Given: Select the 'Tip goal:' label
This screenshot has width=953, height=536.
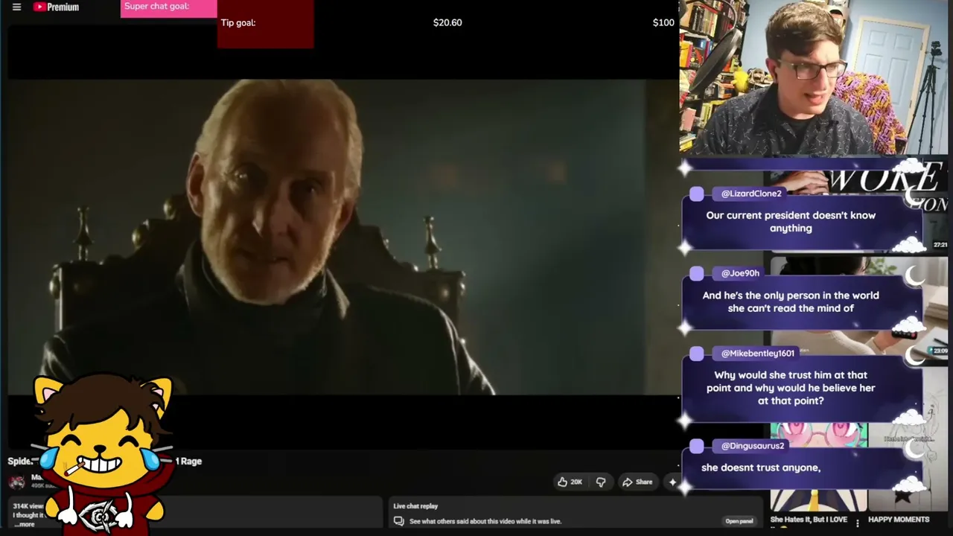Looking at the screenshot, I should click(238, 22).
